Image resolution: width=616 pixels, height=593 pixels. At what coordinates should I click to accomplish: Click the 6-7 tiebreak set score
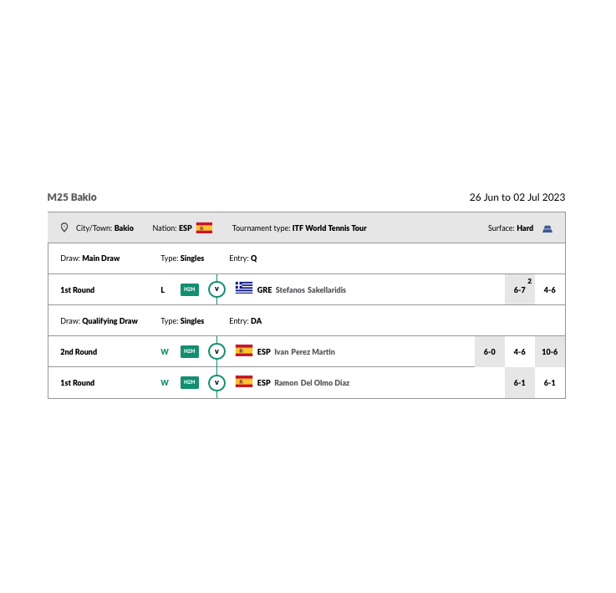[520, 290]
